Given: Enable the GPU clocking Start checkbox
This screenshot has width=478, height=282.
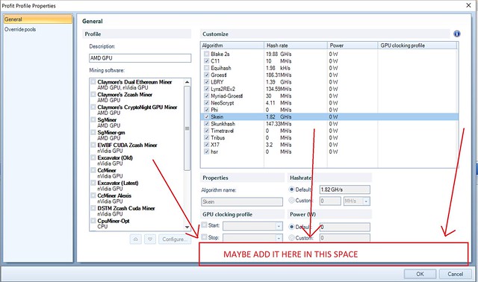Looking at the screenshot, I should 204,225.
